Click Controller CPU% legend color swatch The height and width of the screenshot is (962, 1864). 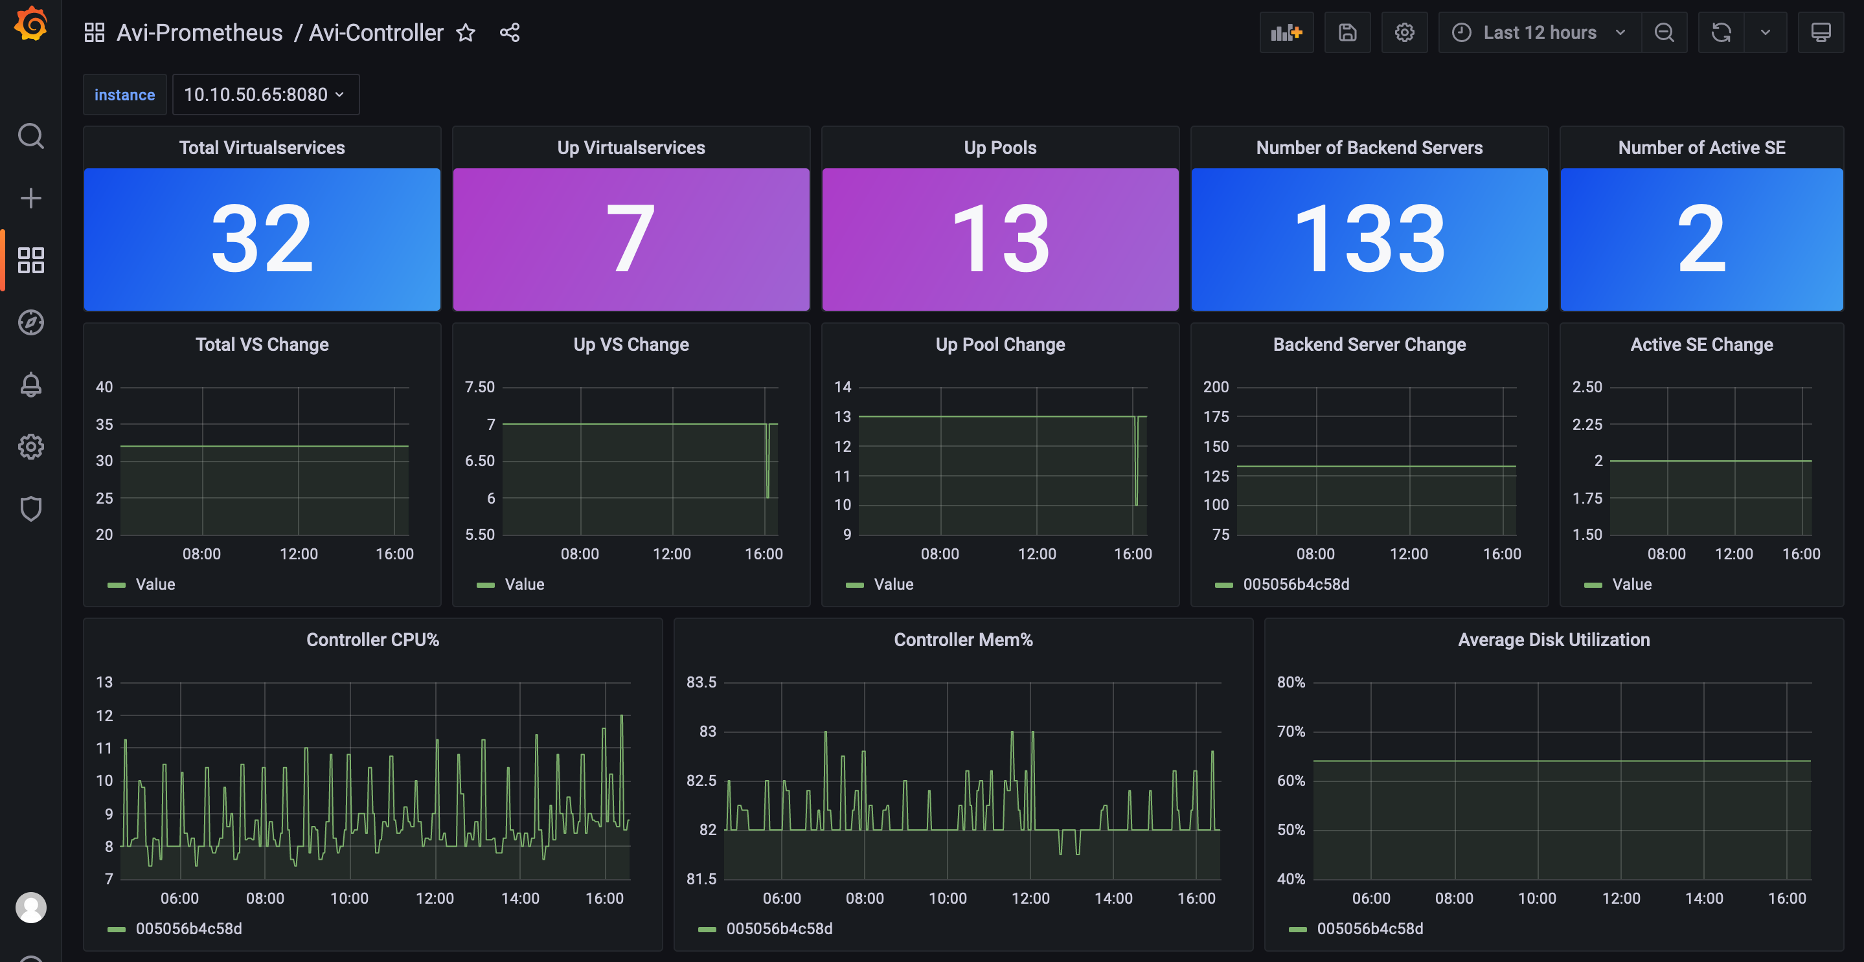(x=117, y=929)
